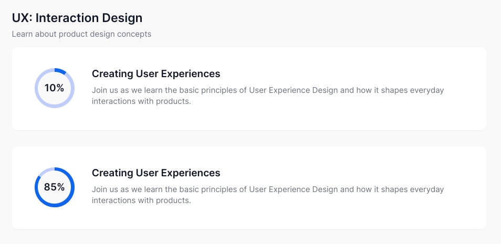501x244 pixels.
Task: Open the Creating User Experiences title at 85% progress
Action: coord(156,173)
